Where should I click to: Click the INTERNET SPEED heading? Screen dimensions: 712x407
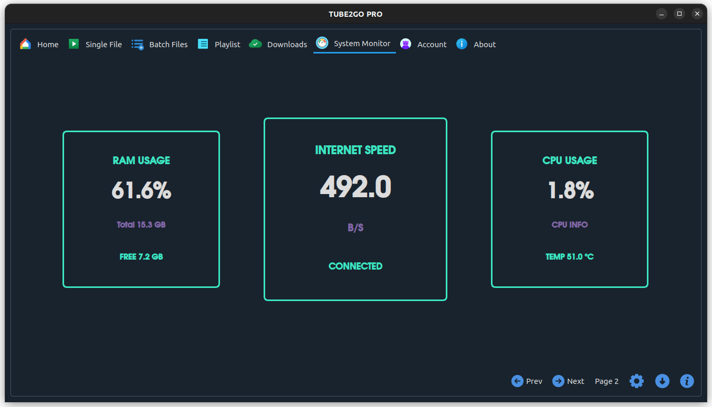(x=355, y=150)
